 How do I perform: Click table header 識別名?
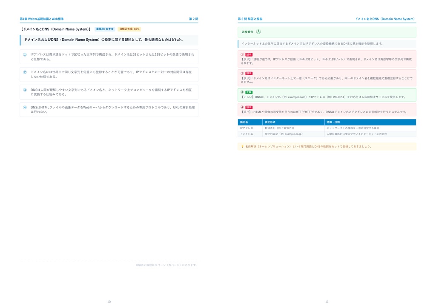(250, 122)
